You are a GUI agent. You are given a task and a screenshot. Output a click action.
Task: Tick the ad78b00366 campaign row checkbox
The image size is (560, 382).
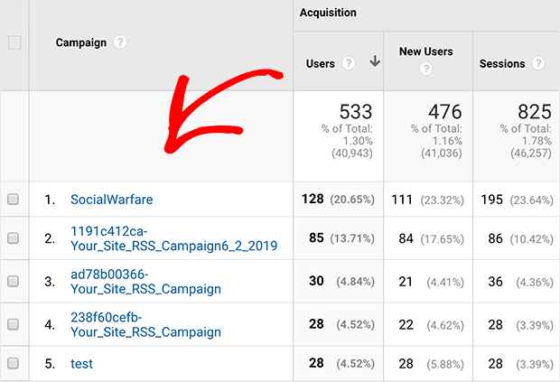click(14, 282)
